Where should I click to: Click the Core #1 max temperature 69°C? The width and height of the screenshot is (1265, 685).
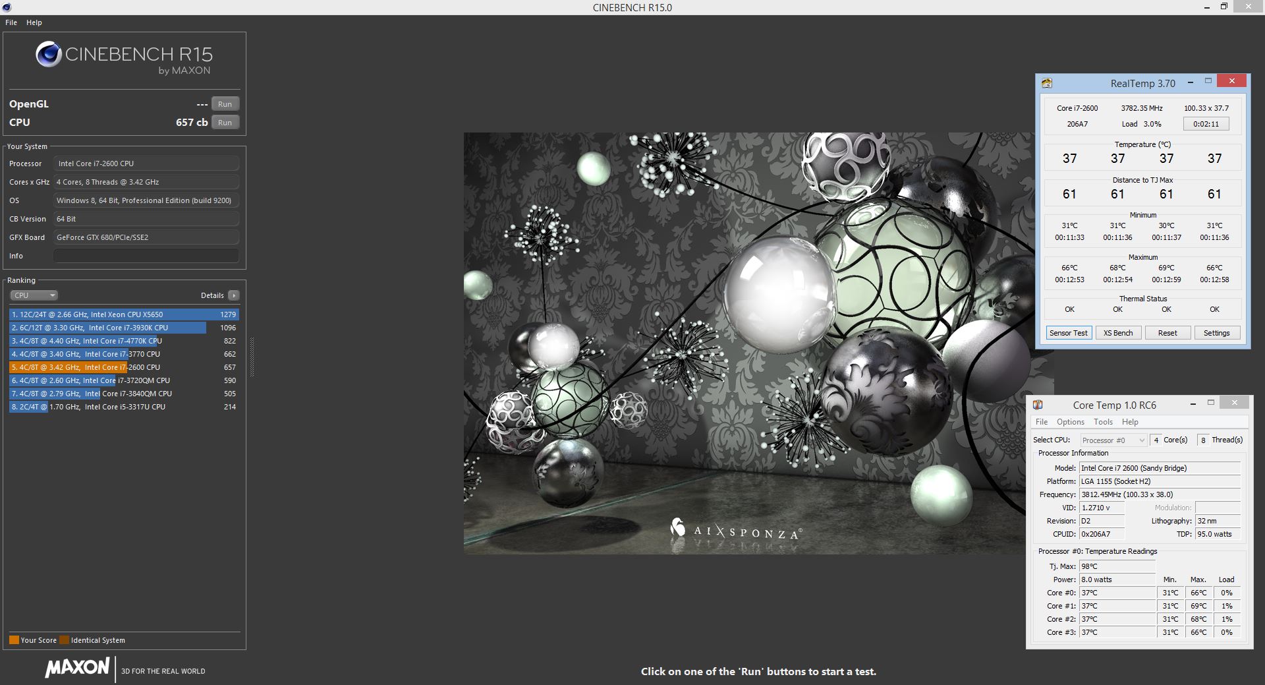click(x=1198, y=606)
